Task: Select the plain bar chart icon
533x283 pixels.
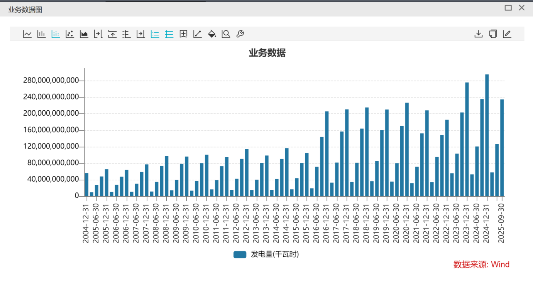Action: (41, 34)
